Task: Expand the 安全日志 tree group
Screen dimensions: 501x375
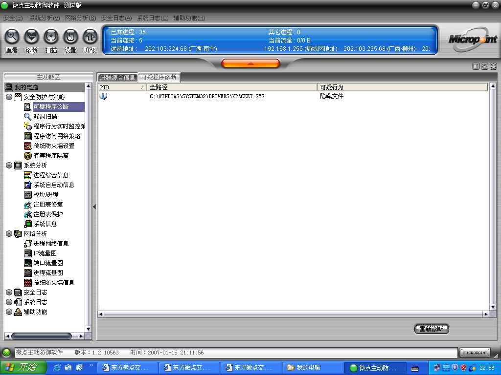Action: pyautogui.click(x=9, y=292)
